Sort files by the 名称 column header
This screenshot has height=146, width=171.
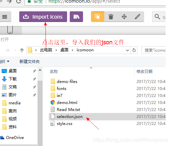coord(54,72)
